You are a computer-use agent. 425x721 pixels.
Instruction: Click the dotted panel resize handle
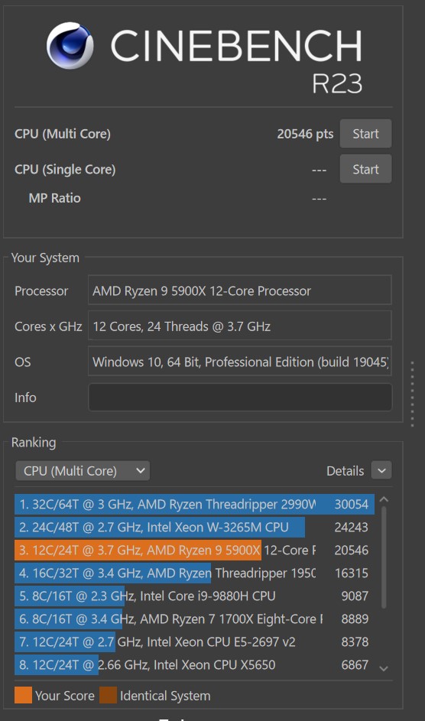[412, 394]
